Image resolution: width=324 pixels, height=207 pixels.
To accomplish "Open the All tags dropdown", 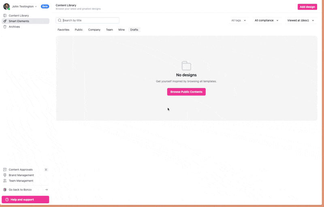I will click(x=239, y=20).
